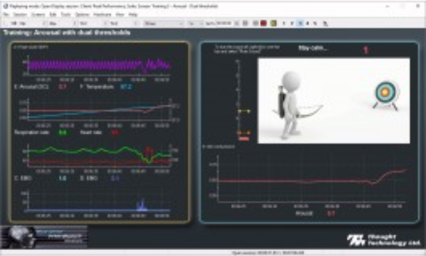Click the last toolbar icon after screen 5
The width and height of the screenshot is (426, 256).
[x=326, y=23]
